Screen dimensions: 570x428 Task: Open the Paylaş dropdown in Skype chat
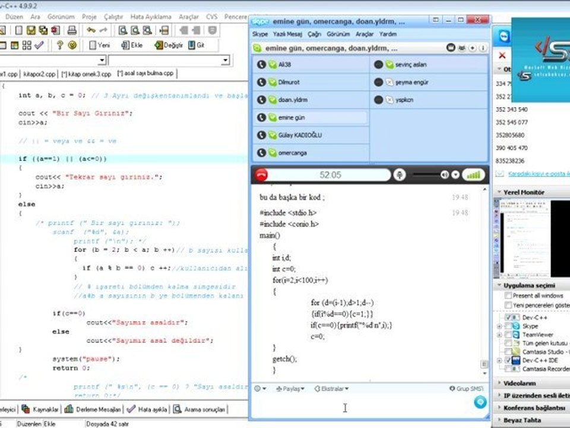pos(290,389)
